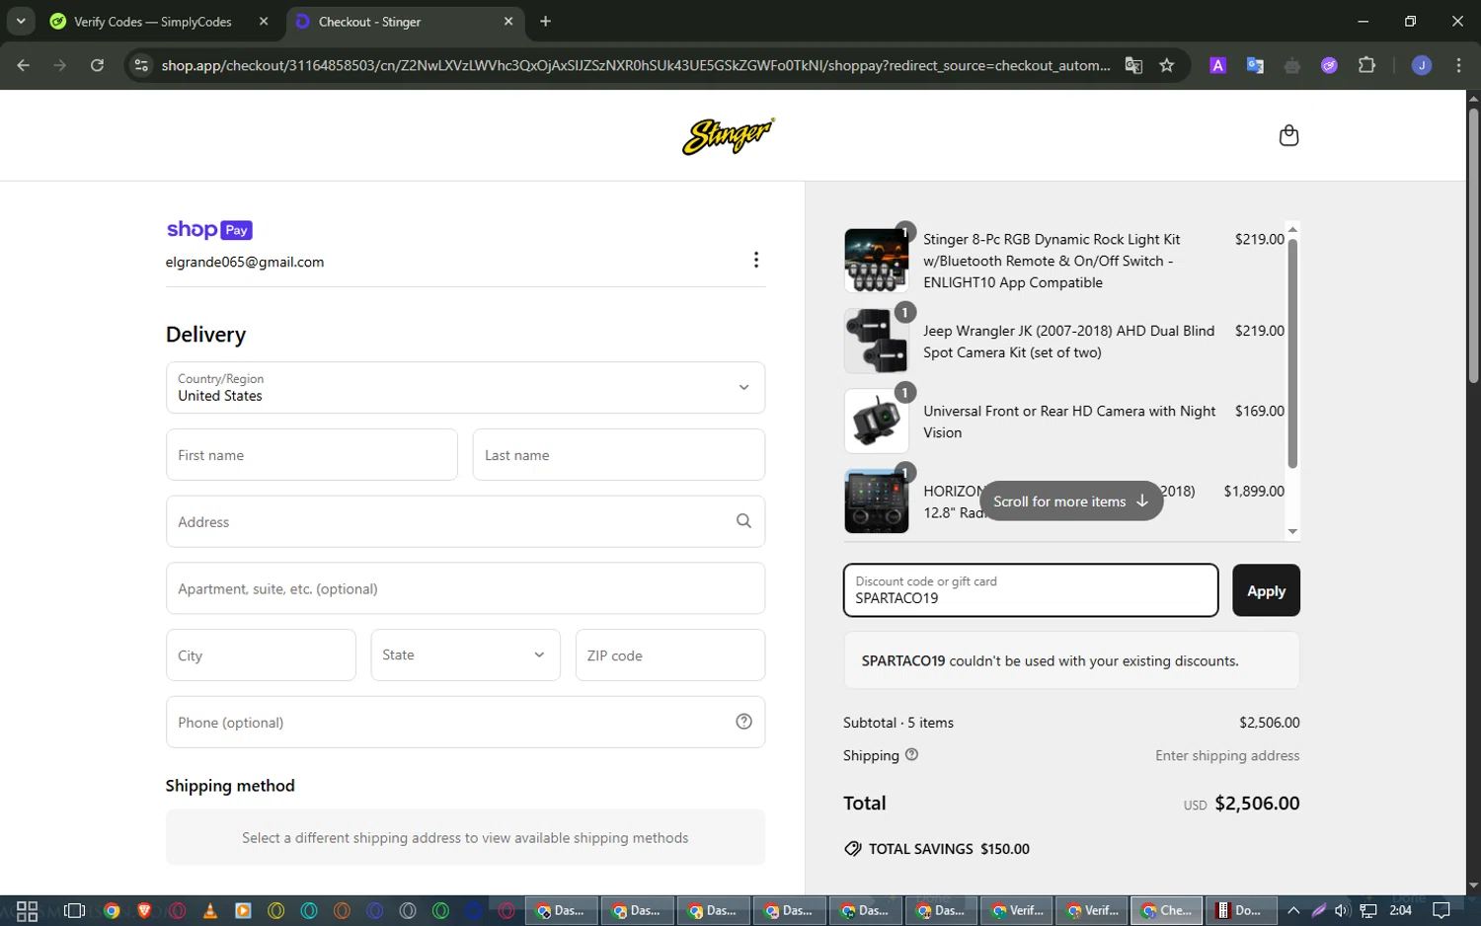Click the translate page icon in address bar
The image size is (1481, 926).
click(1133, 65)
